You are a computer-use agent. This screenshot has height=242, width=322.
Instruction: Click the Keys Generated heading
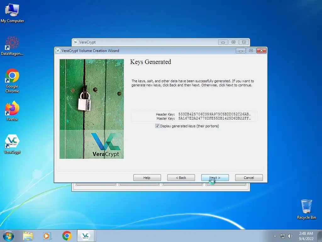pyautogui.click(x=151, y=62)
